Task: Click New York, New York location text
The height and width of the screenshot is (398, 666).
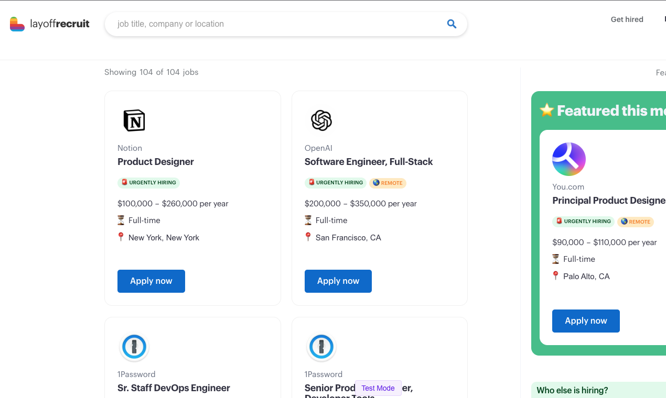Action: (164, 238)
